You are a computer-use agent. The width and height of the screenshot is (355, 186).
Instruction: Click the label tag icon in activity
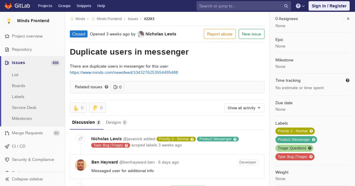80,139
